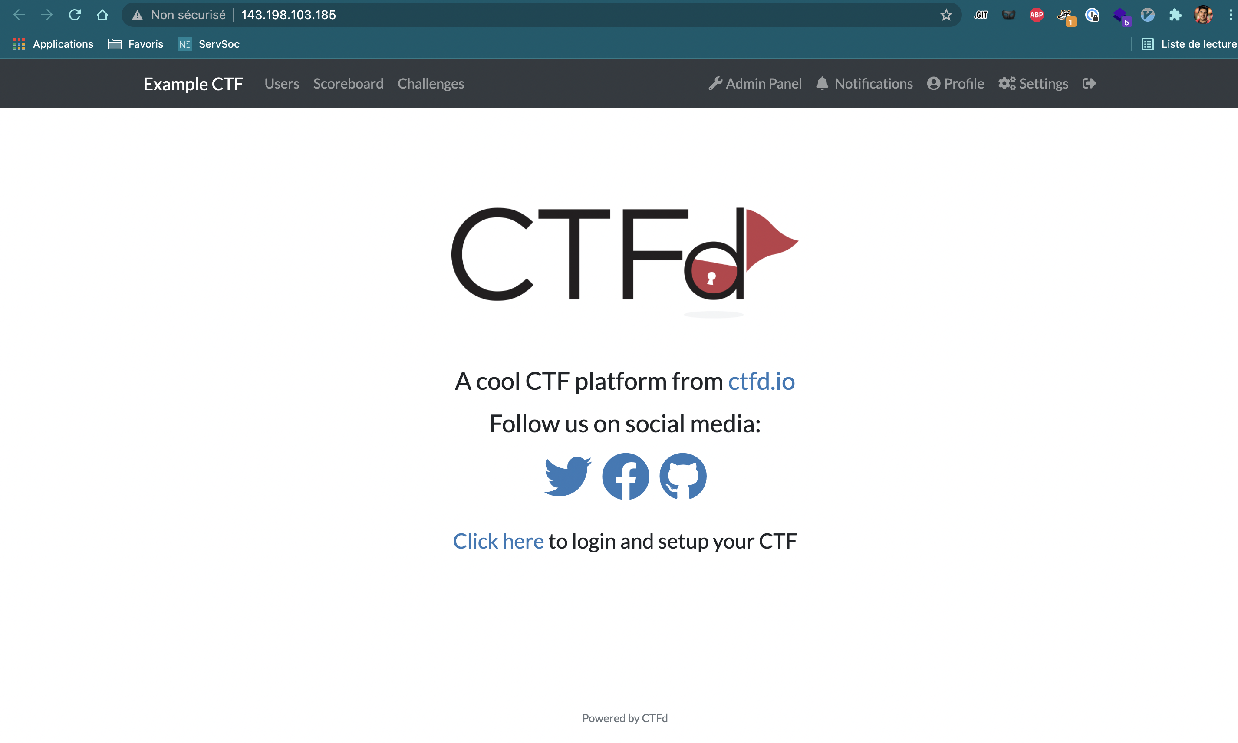Screen dimensions: 1238x743
Task: Click the ctfd.io hyperlink
Action: [x=761, y=380]
